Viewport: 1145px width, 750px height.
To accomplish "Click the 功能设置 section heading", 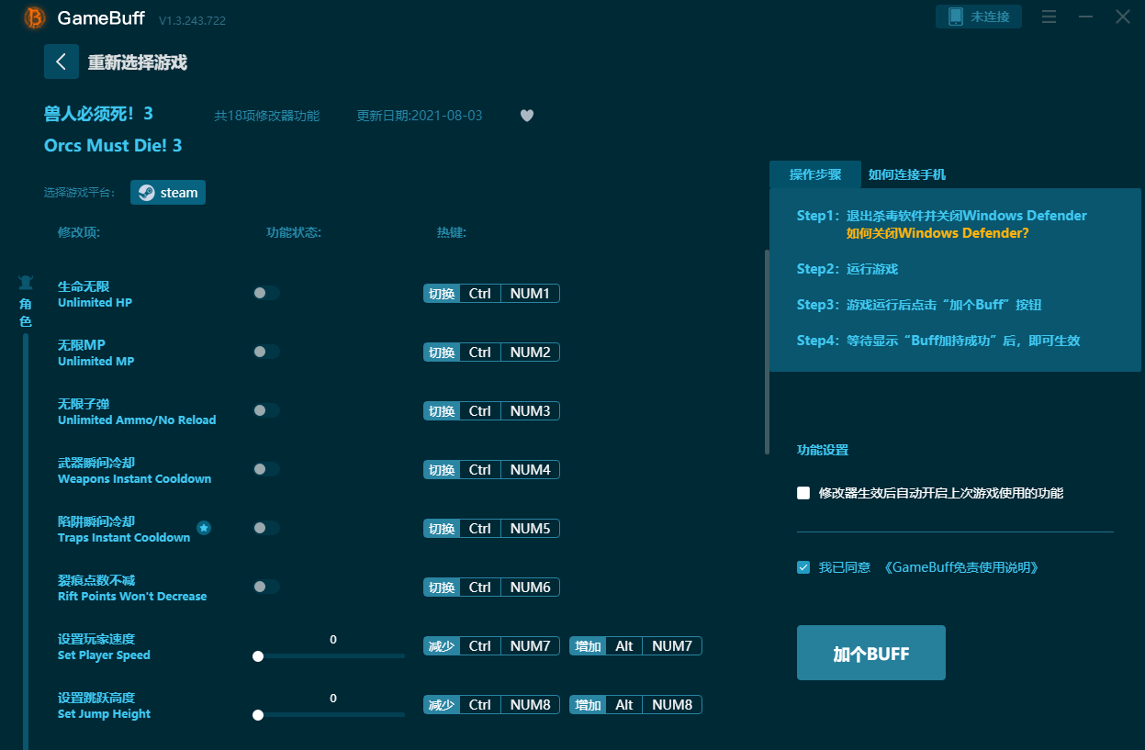I will [x=823, y=450].
